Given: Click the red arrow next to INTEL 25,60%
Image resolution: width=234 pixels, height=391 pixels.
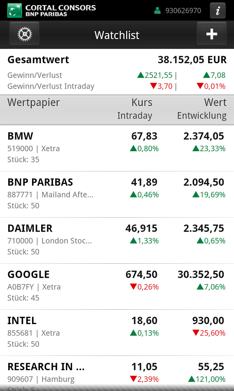Looking at the screenshot, I should click(196, 333).
